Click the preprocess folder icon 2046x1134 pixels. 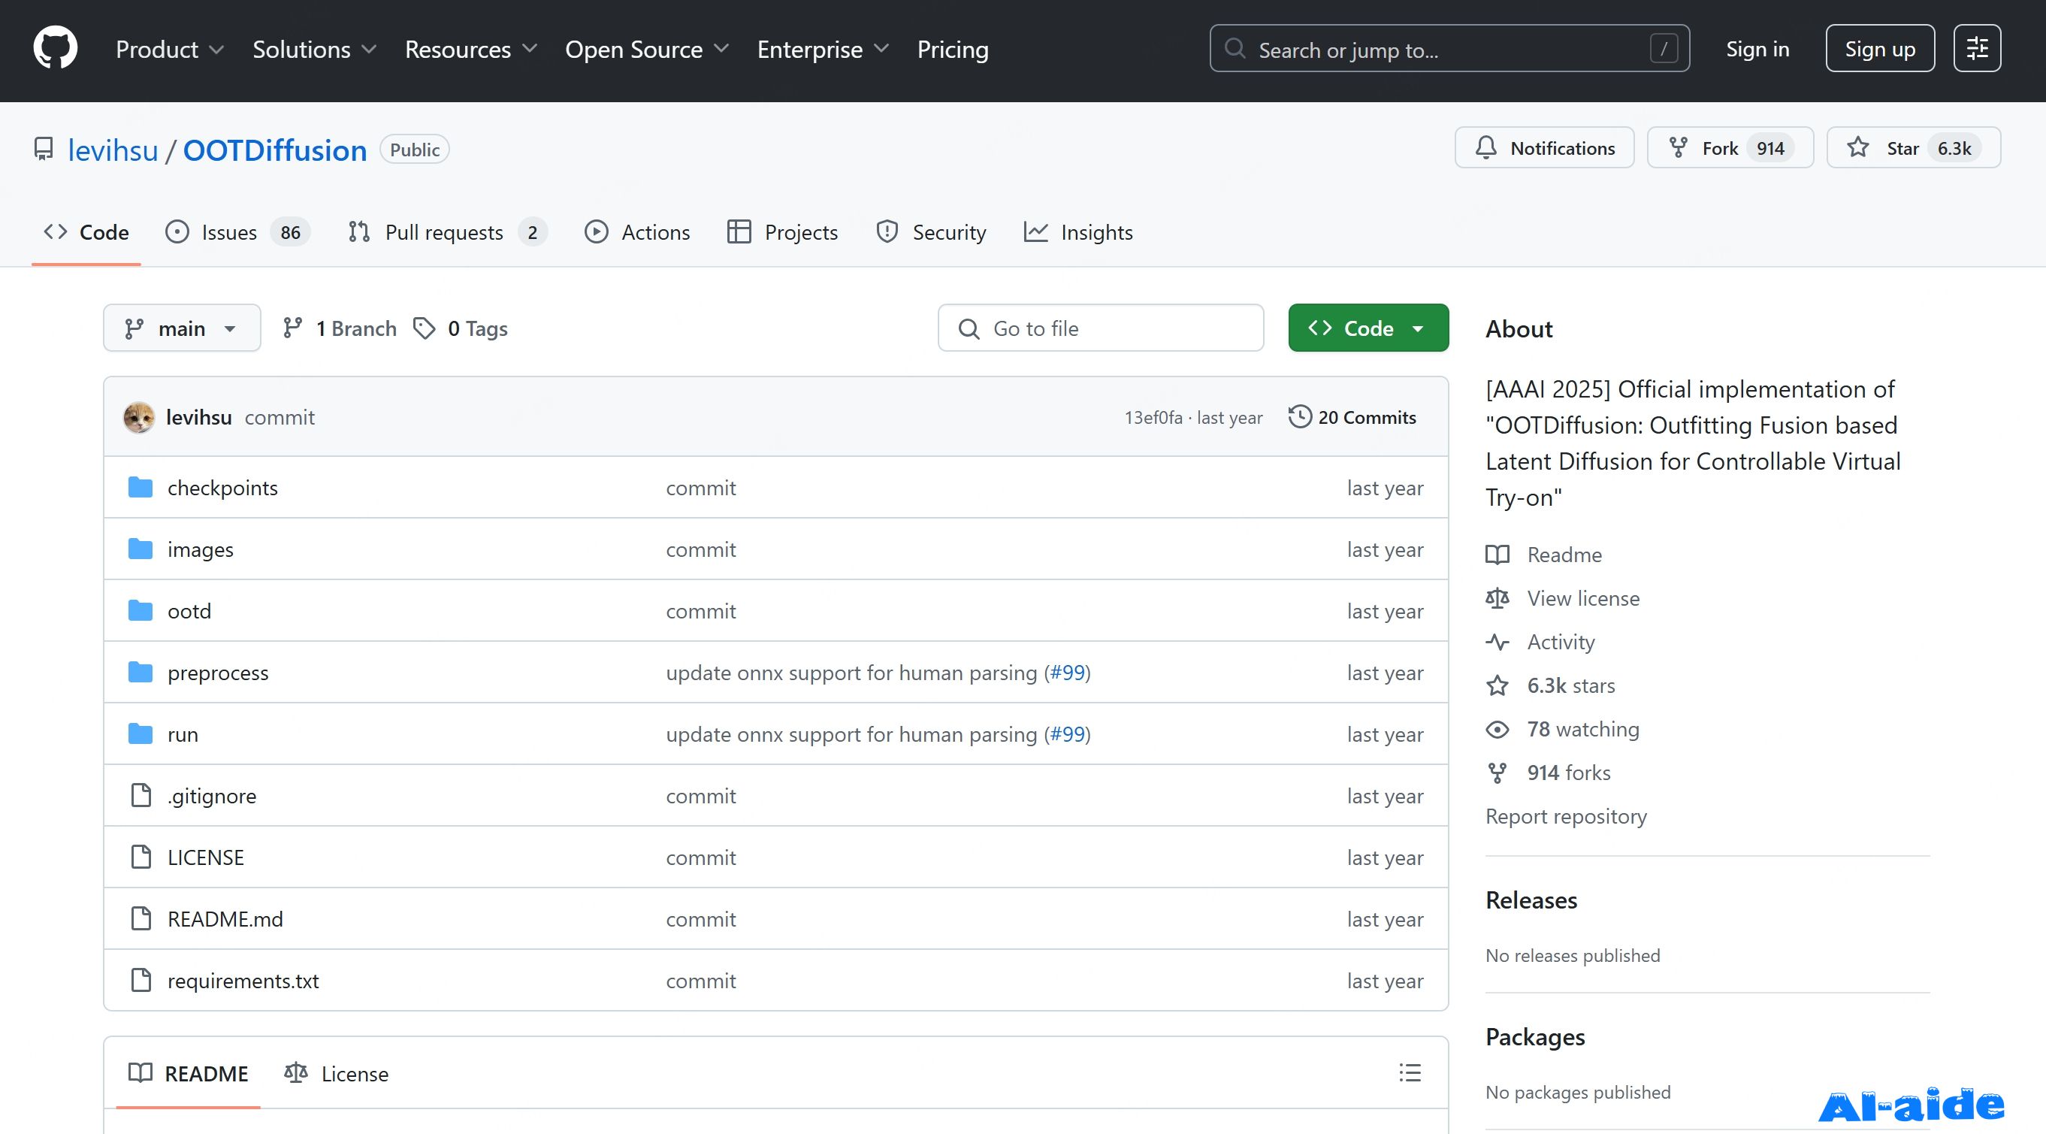coord(141,672)
